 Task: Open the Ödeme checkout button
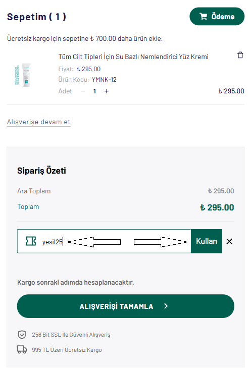[x=217, y=16]
